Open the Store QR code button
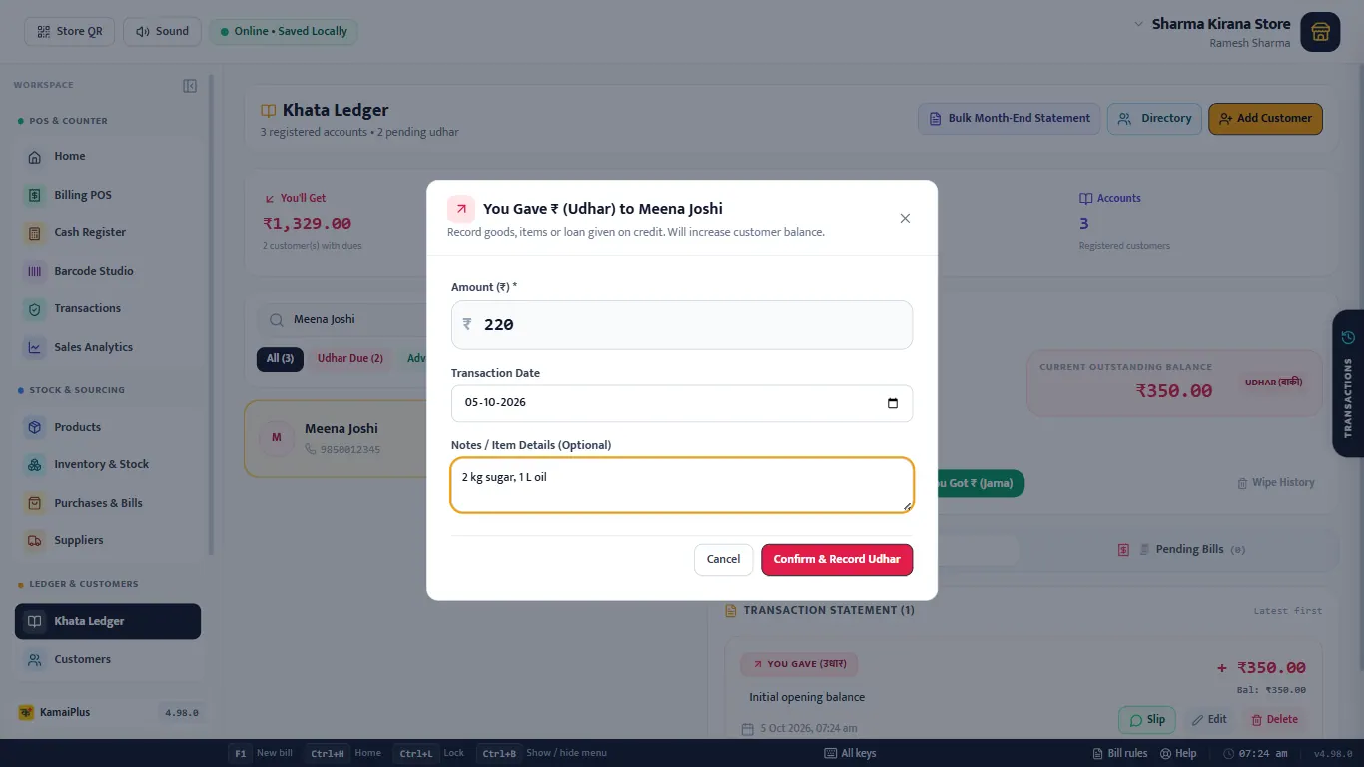This screenshot has height=767, width=1364. [70, 31]
